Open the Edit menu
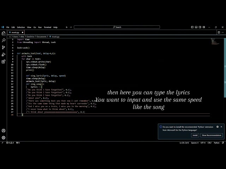 pyautogui.click(x=13, y=27)
